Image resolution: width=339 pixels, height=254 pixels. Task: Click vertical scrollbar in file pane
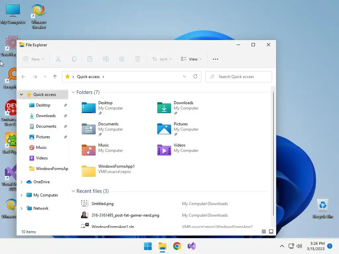tap(273, 153)
